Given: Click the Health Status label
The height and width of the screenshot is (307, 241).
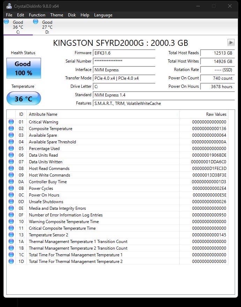Looking at the screenshot, I should click(23, 53).
